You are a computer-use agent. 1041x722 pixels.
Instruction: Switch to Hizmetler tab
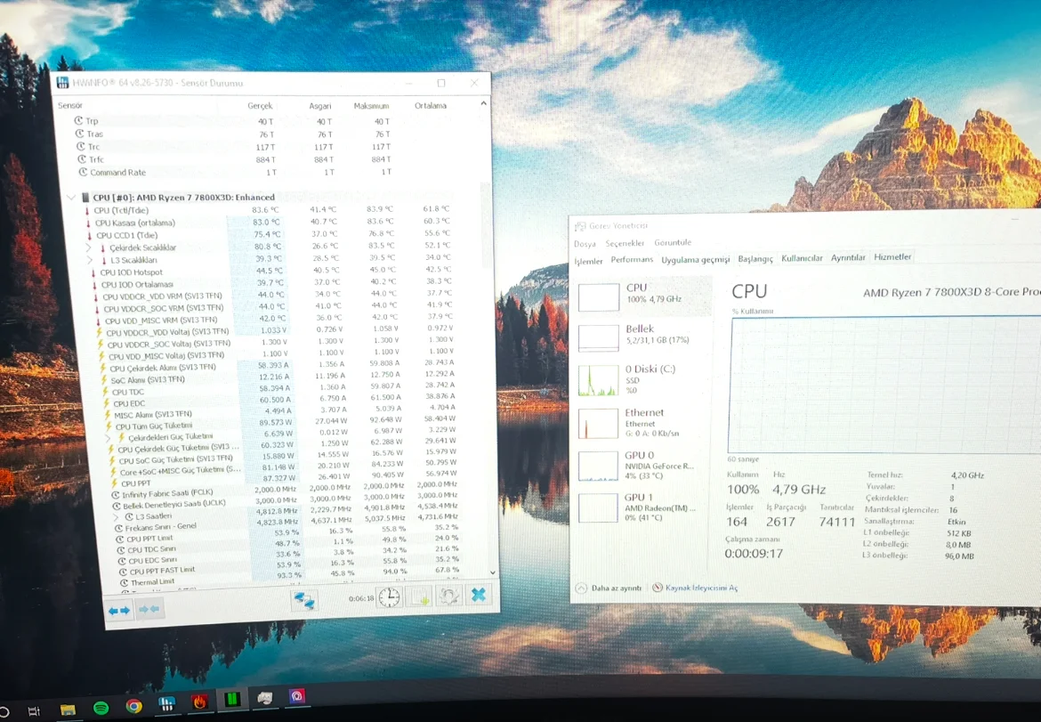click(x=892, y=257)
